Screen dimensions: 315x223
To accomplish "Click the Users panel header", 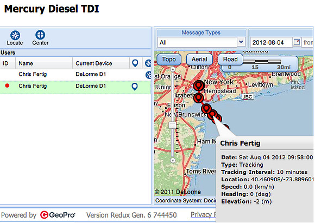I will click(75, 53).
